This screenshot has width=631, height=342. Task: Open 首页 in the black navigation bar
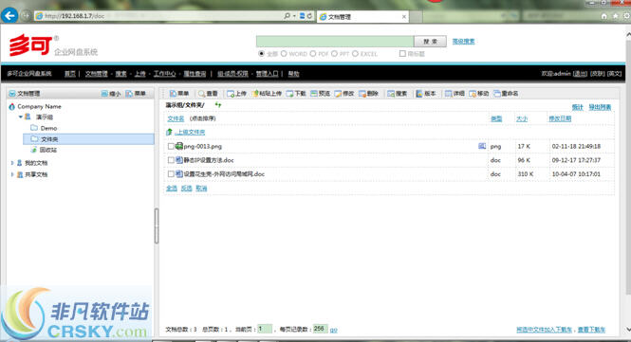[70, 74]
